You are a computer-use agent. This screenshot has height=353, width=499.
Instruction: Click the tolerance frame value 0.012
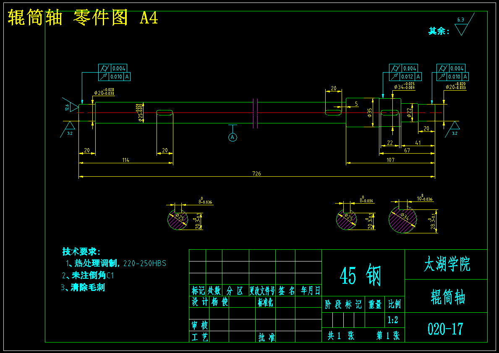point(407,77)
